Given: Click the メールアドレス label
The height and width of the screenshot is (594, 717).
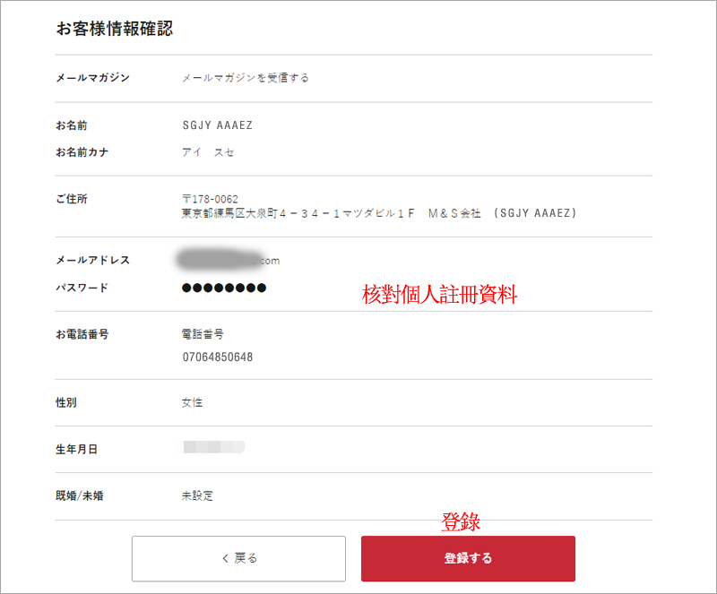Looking at the screenshot, I should pos(93,260).
